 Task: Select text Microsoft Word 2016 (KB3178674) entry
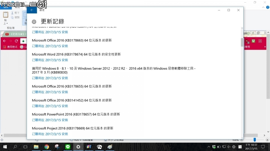(76, 54)
